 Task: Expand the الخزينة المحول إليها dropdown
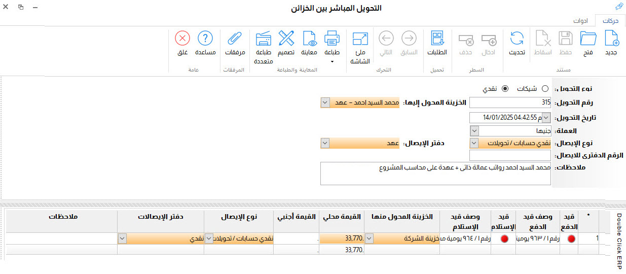pyautogui.click(x=324, y=103)
